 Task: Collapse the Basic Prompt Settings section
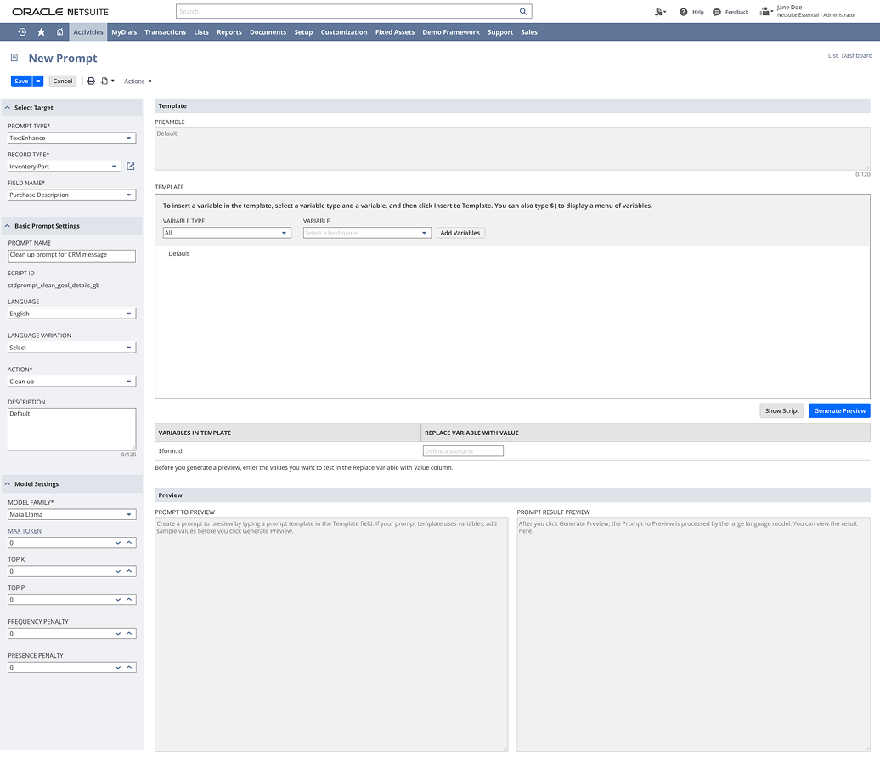(x=8, y=226)
